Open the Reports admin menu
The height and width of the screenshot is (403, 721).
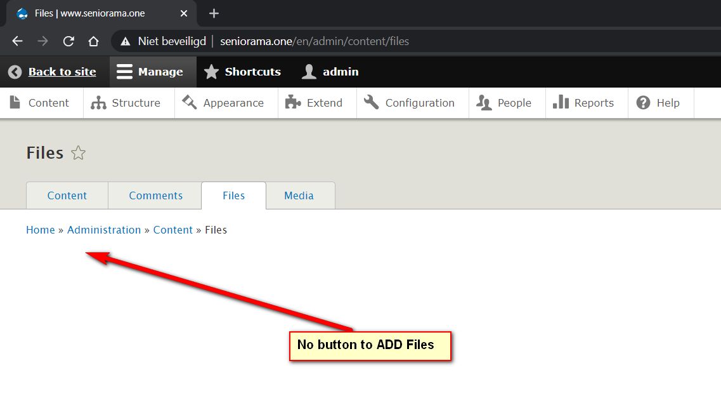tap(587, 103)
